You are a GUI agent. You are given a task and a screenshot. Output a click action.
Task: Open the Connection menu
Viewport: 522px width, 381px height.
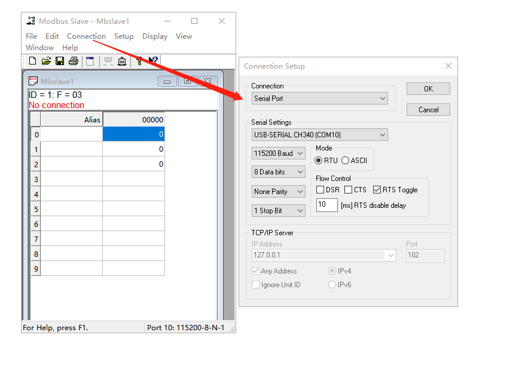(86, 36)
